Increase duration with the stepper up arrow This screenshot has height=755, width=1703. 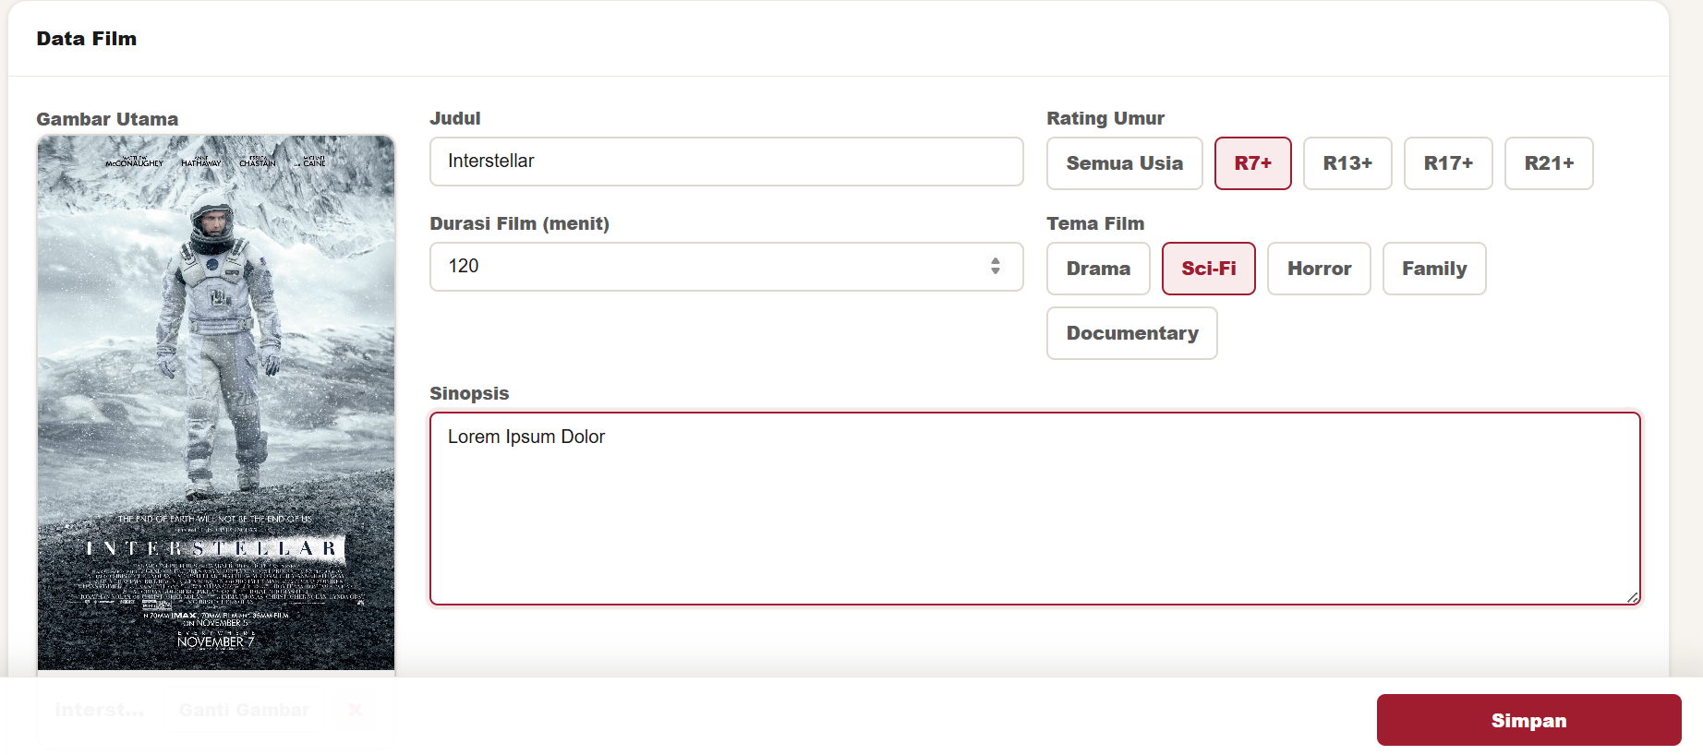tap(996, 261)
